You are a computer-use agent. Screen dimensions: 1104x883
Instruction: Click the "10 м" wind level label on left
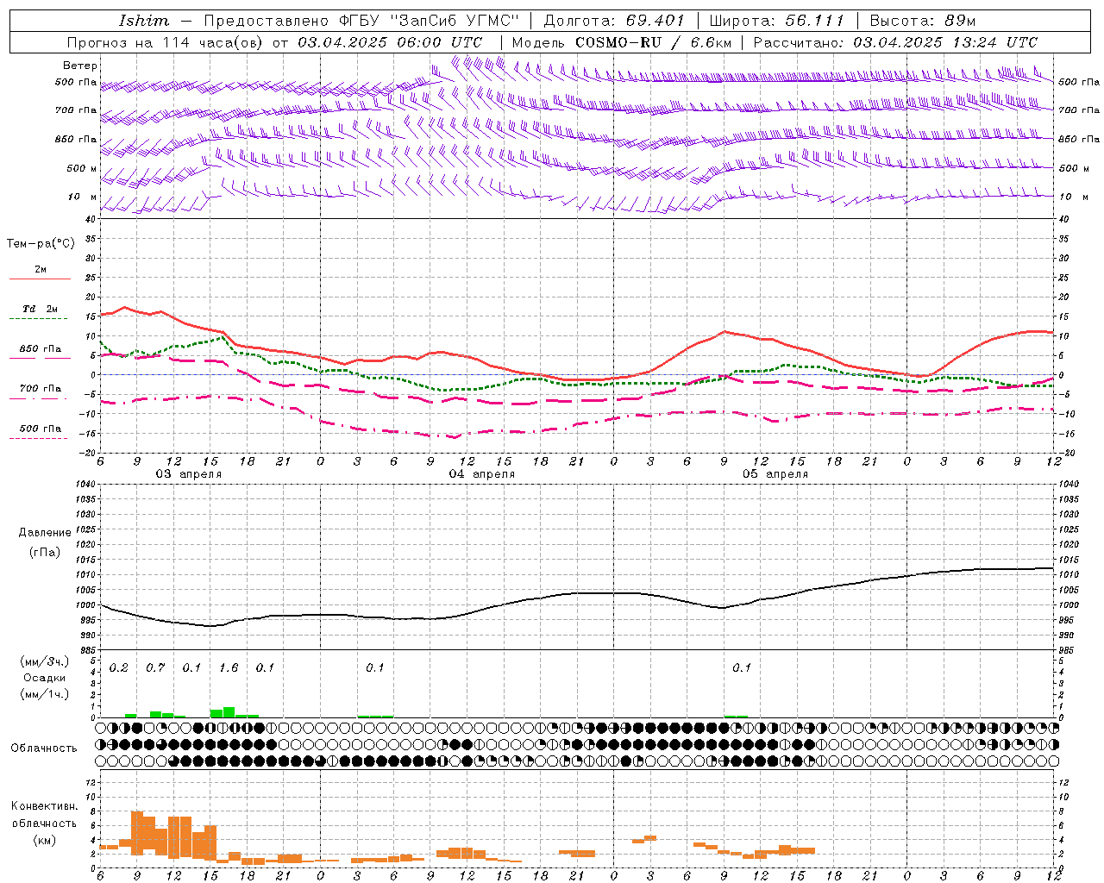click(83, 197)
